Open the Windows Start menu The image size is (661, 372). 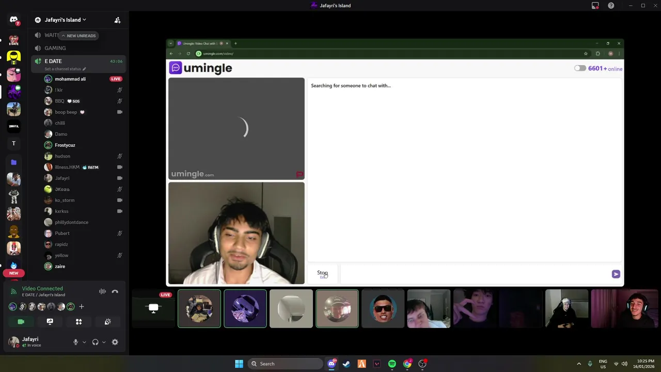pos(239,364)
